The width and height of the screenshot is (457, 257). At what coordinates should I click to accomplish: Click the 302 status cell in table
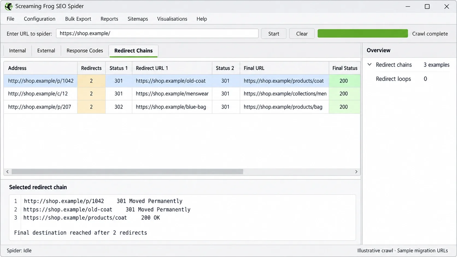coord(119,107)
